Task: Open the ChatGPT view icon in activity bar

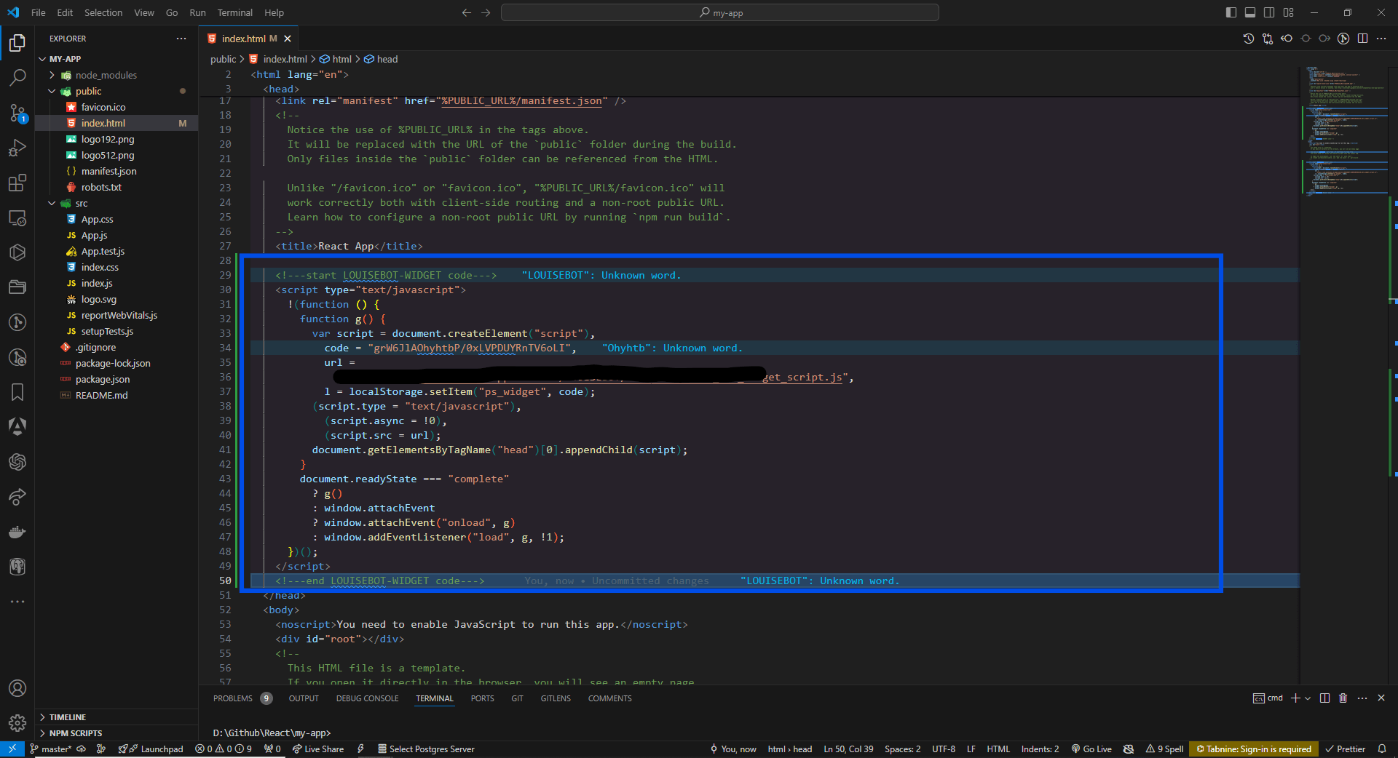Action: pos(17,462)
